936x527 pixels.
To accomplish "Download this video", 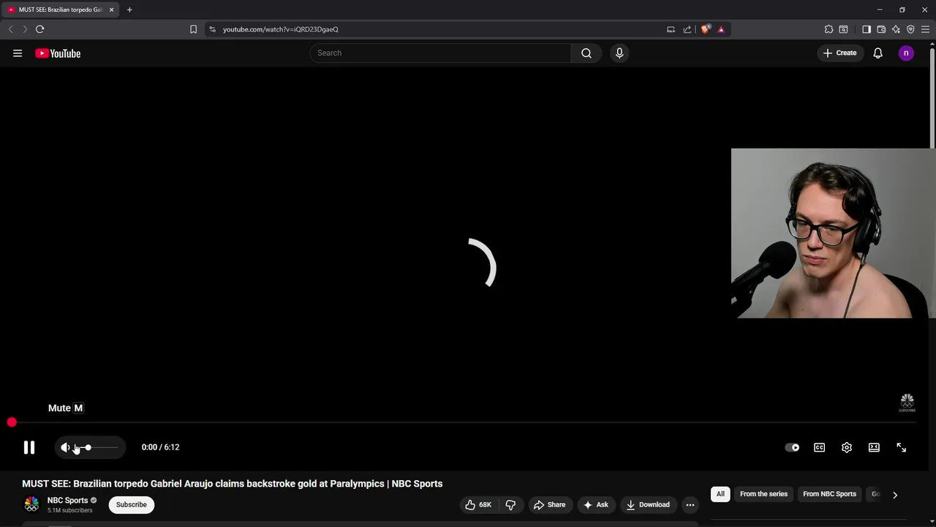I will [x=648, y=504].
